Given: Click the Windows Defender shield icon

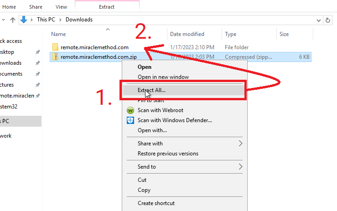Looking at the screenshot, I should 130,120.
